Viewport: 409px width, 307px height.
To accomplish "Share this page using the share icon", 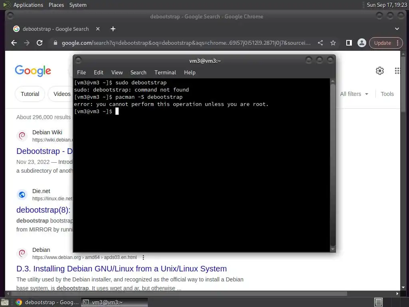I will [320, 43].
